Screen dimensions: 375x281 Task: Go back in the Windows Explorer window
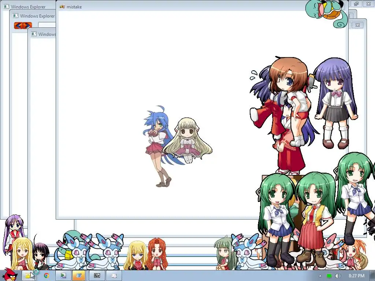18,25
